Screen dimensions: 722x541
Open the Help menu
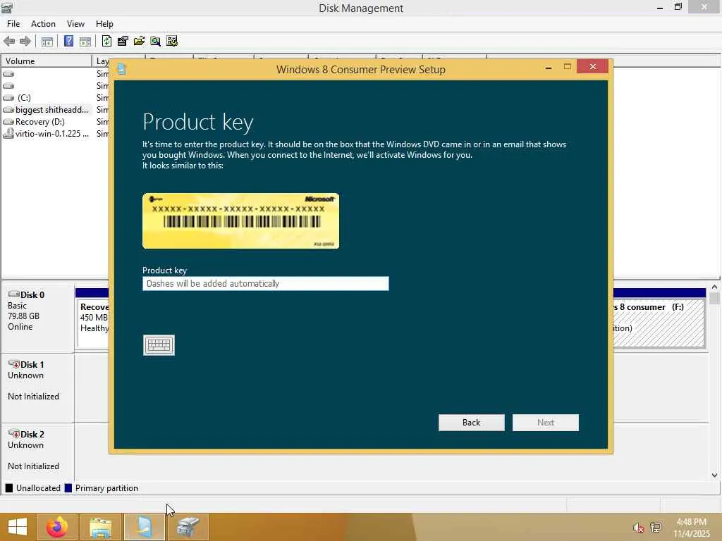tap(104, 24)
